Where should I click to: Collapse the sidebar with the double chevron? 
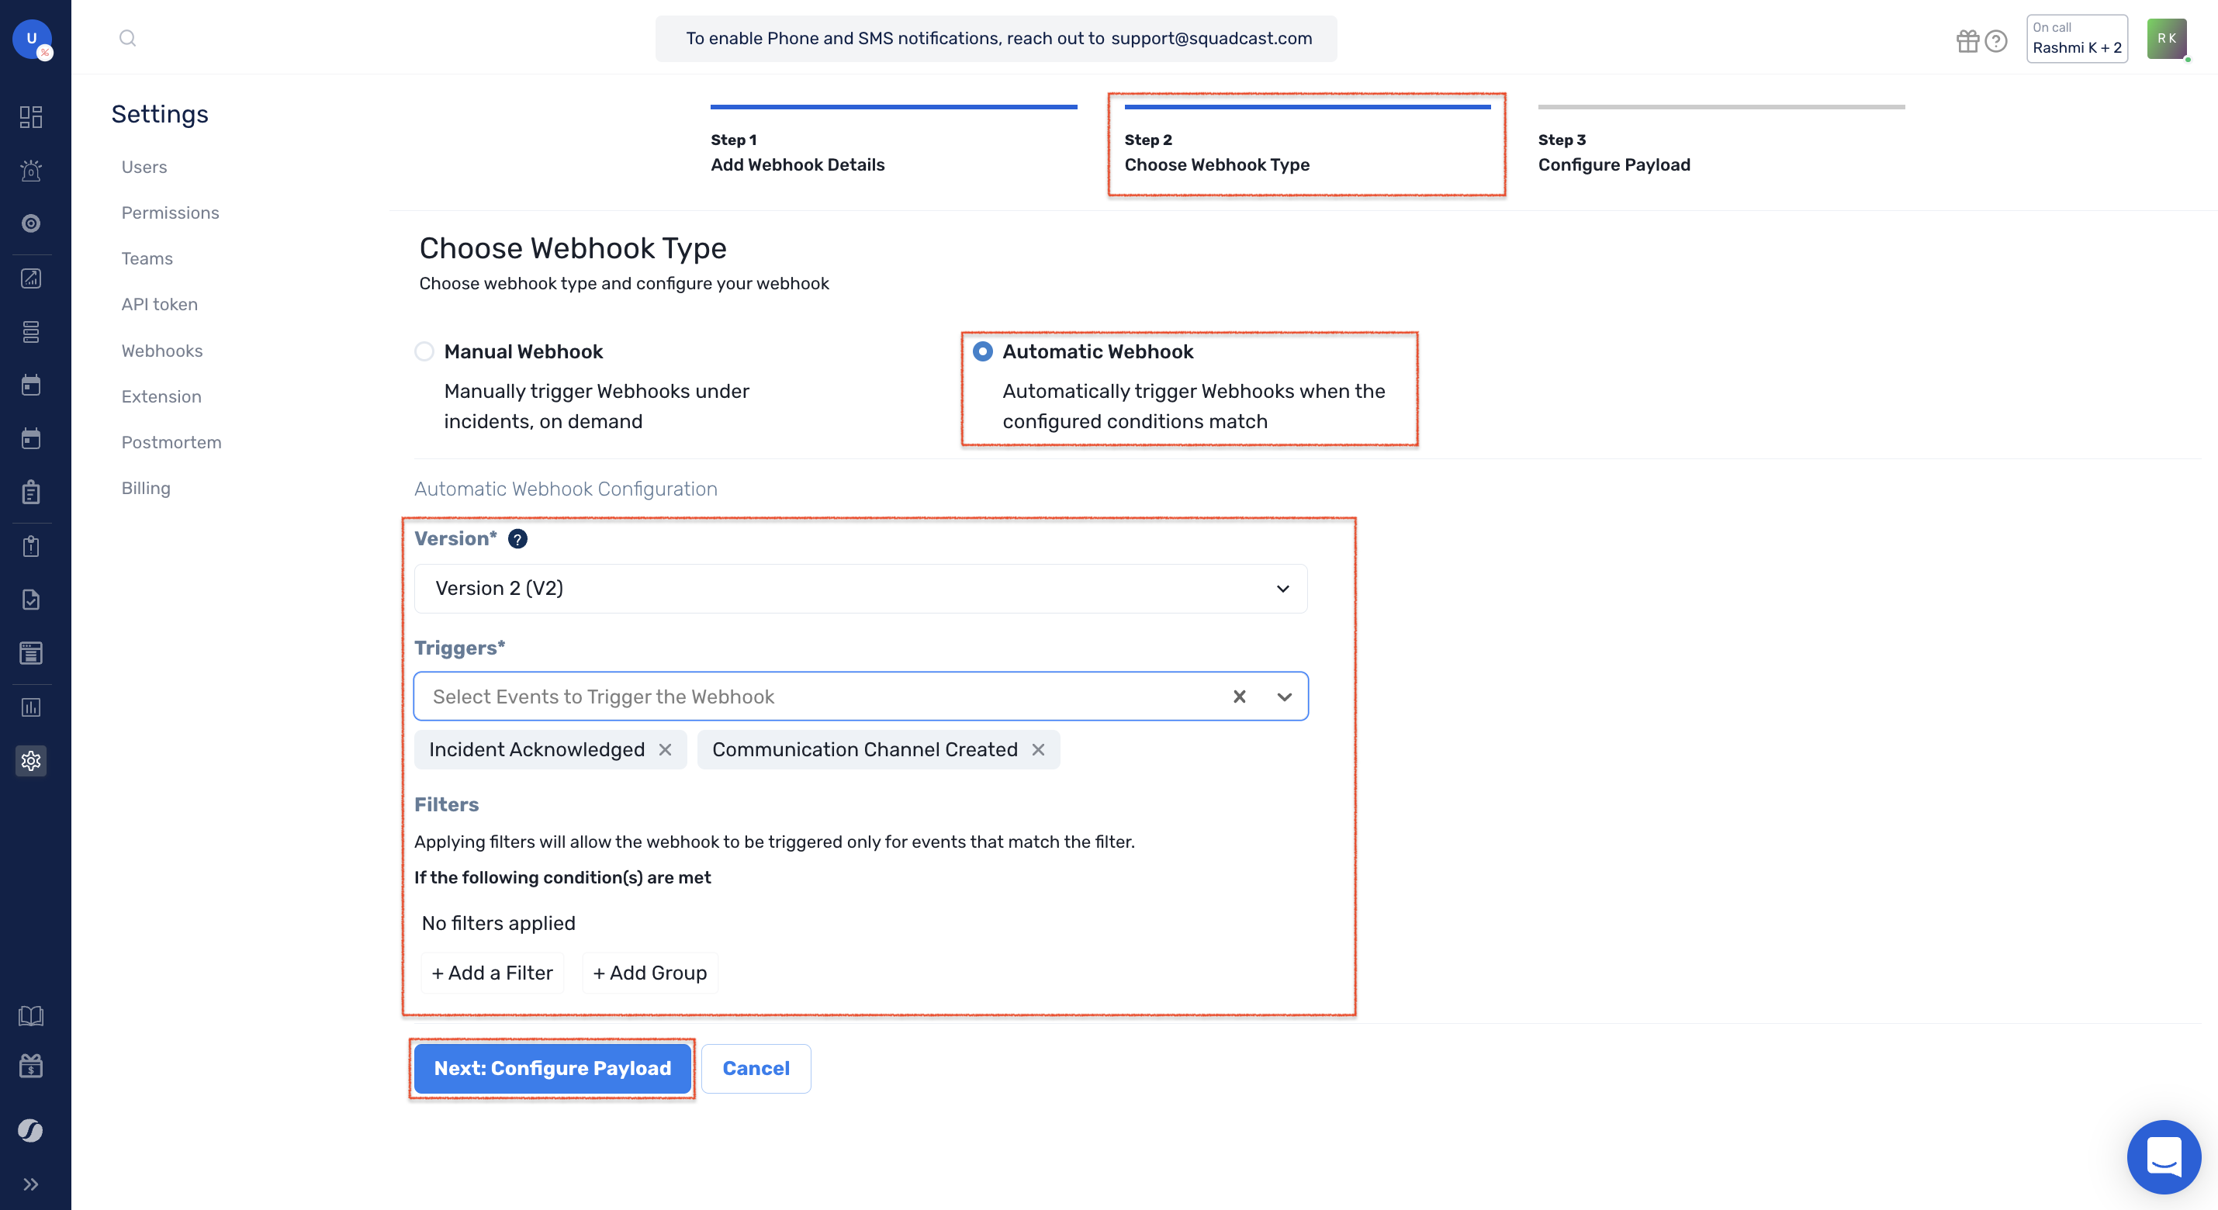[x=32, y=1184]
